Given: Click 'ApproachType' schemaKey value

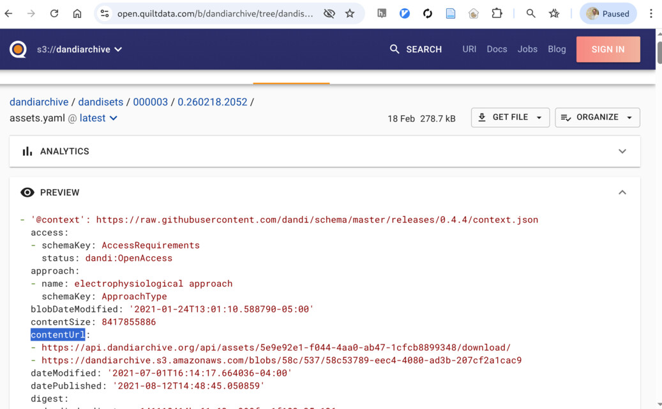Looking at the screenshot, I should pos(134,297).
